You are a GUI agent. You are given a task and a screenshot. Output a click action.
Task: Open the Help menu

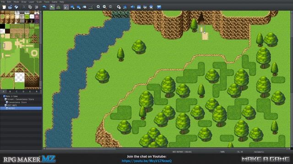pos(62,2)
